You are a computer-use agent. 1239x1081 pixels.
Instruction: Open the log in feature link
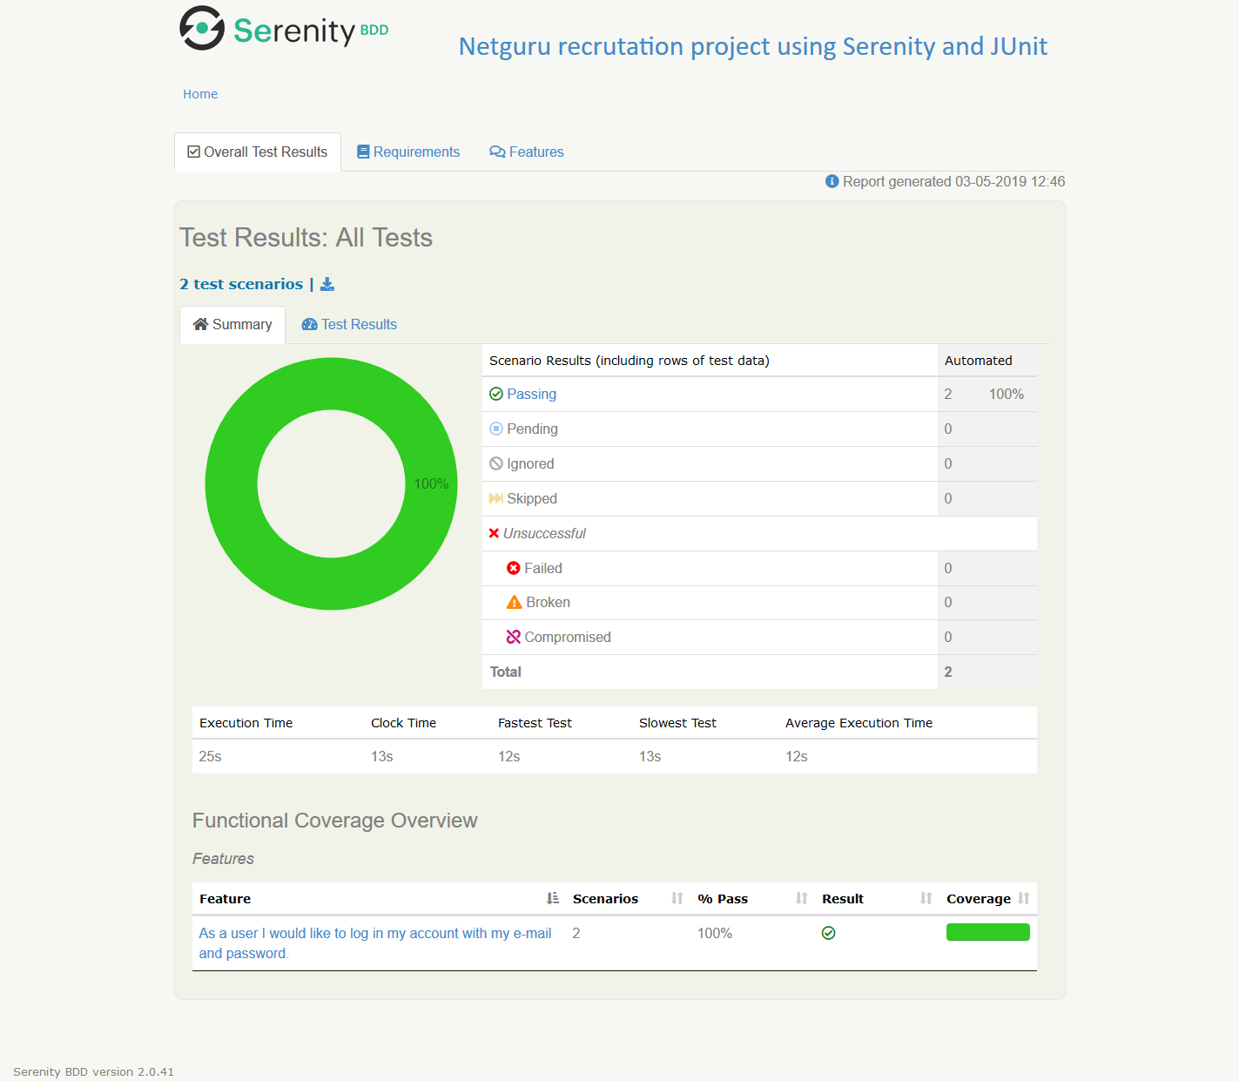pyautogui.click(x=375, y=943)
